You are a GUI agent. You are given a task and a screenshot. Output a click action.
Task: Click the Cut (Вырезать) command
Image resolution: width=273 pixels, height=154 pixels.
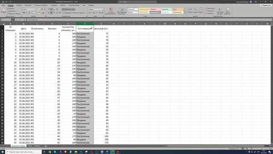tap(11, 9)
